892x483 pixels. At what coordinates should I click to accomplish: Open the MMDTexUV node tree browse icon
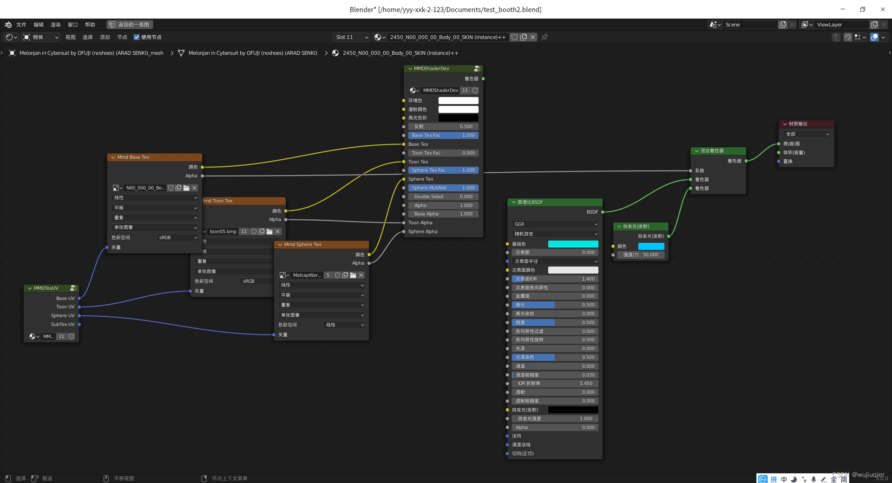(34, 337)
